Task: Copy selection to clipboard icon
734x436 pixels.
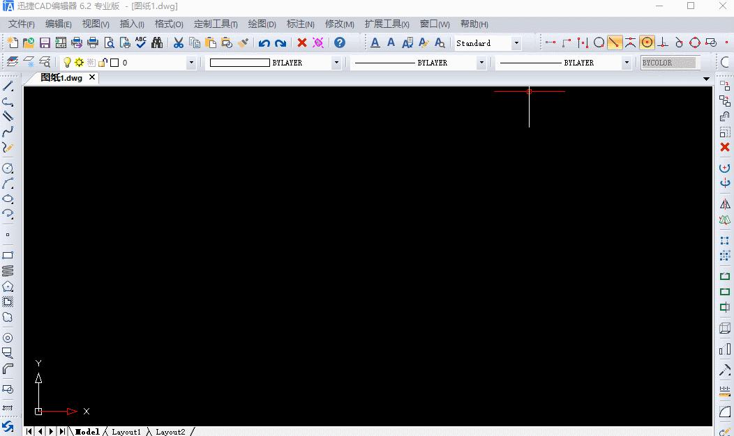Action: point(194,43)
